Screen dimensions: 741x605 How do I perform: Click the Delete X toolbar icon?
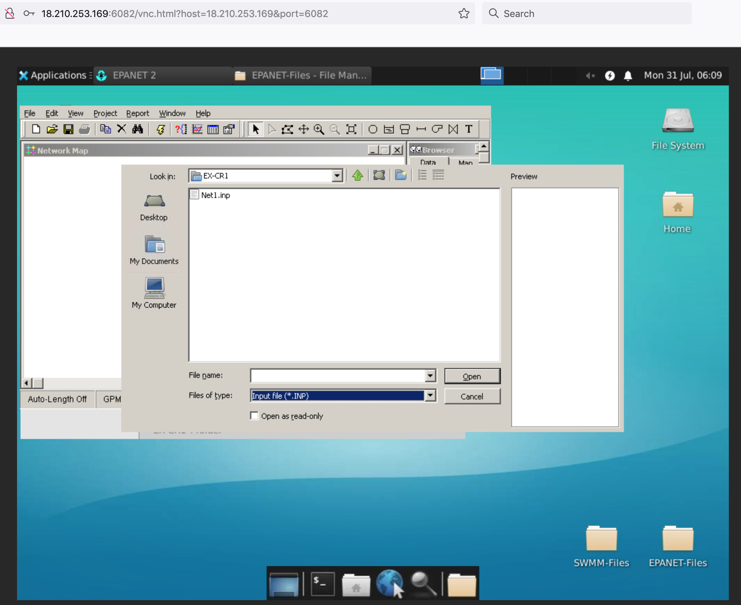pos(121,129)
